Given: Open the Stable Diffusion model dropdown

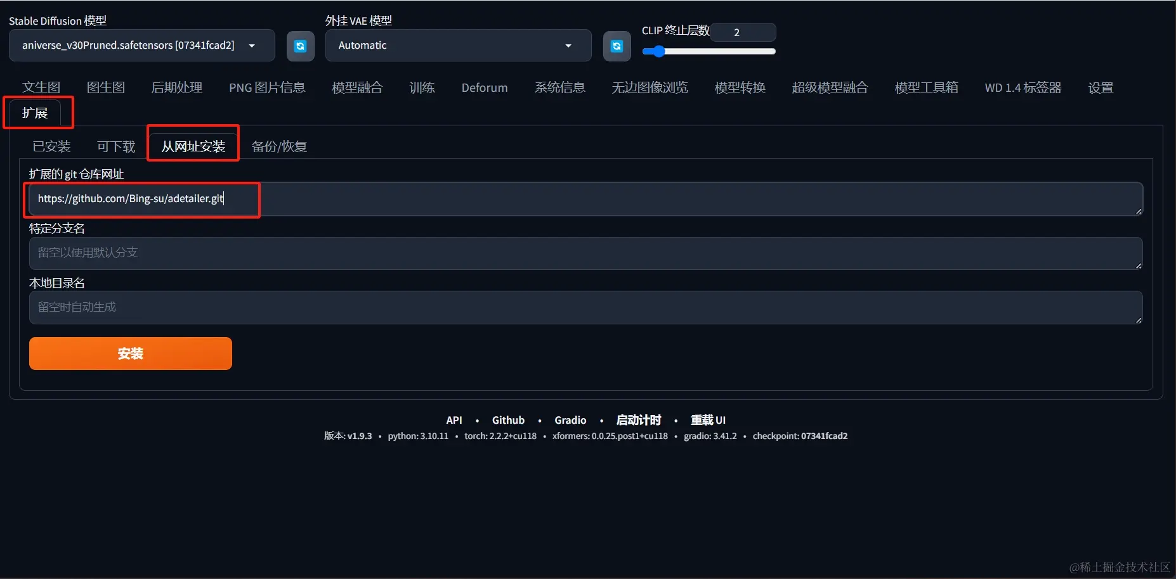Looking at the screenshot, I should [x=142, y=46].
